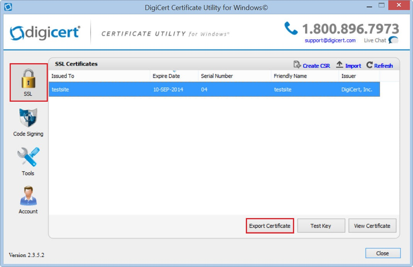Image resolution: width=413 pixels, height=267 pixels.
Task: Click the app icon in title bar
Action: tap(8, 7)
